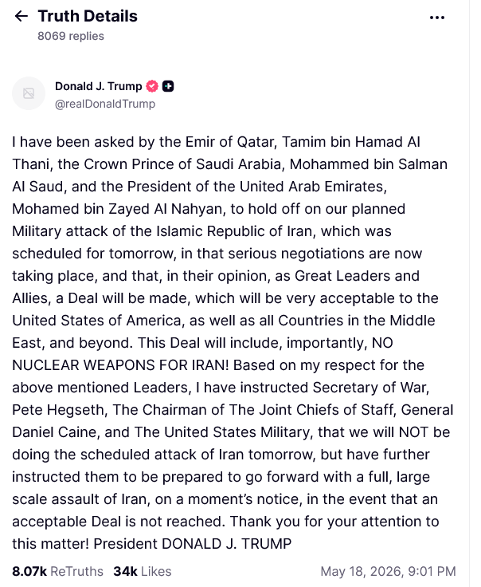Click the black plus badge beside the name
Image resolution: width=481 pixels, height=587 pixels.
click(168, 86)
